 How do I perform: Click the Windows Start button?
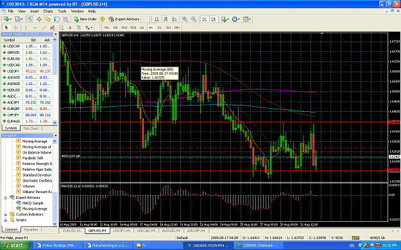(x=15, y=246)
